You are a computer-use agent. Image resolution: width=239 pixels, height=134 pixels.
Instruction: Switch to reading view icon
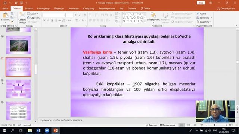(x=195, y=125)
